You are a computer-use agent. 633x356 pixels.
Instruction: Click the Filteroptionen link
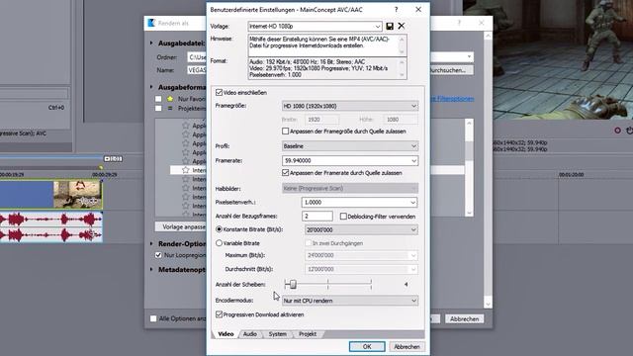(452, 99)
